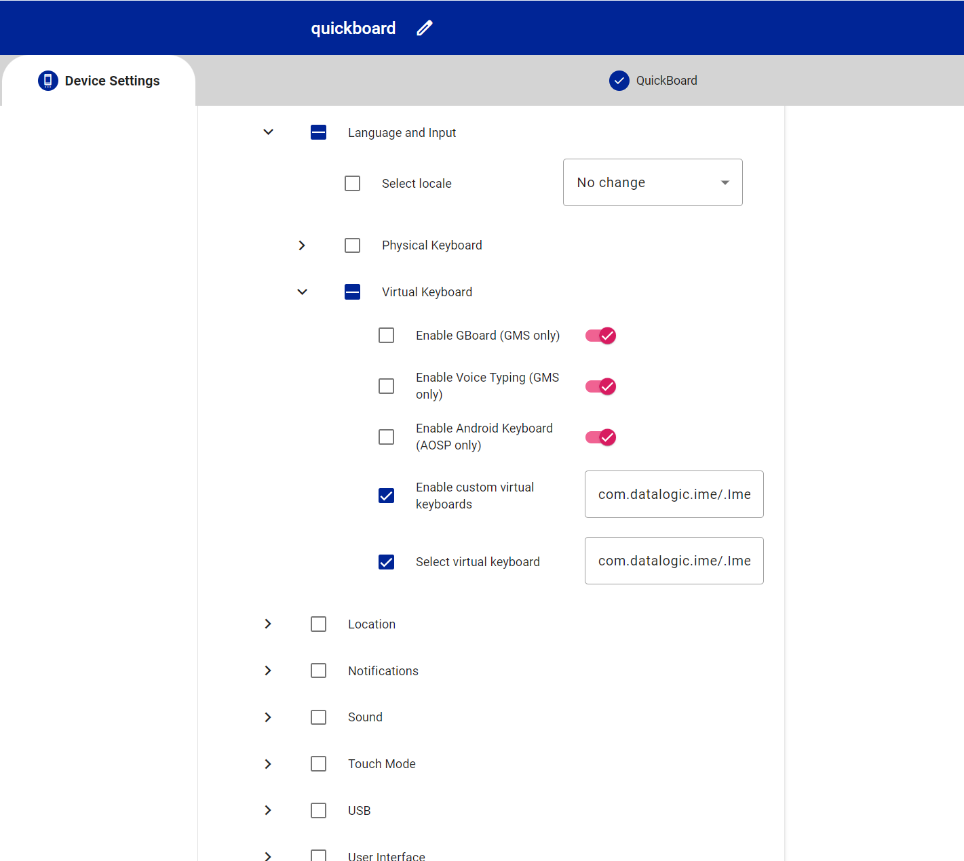The image size is (964, 861).
Task: Expand the Location section
Action: point(269,624)
